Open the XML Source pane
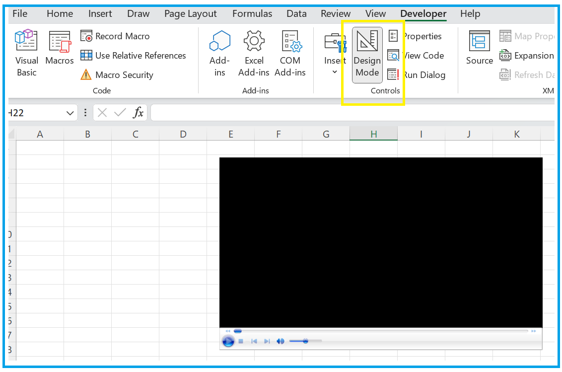The height and width of the screenshot is (372, 562). 479,48
